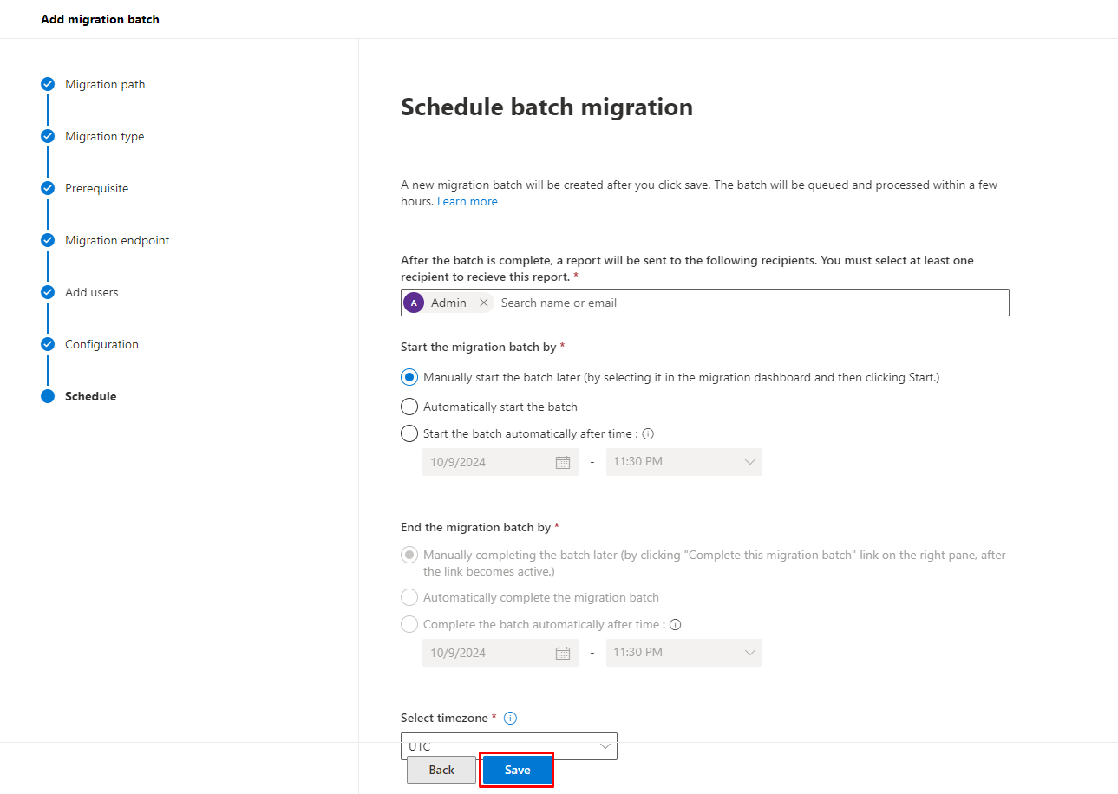Click the Admin avatar icon
Viewport: 1118px width, 794px height.
point(414,303)
